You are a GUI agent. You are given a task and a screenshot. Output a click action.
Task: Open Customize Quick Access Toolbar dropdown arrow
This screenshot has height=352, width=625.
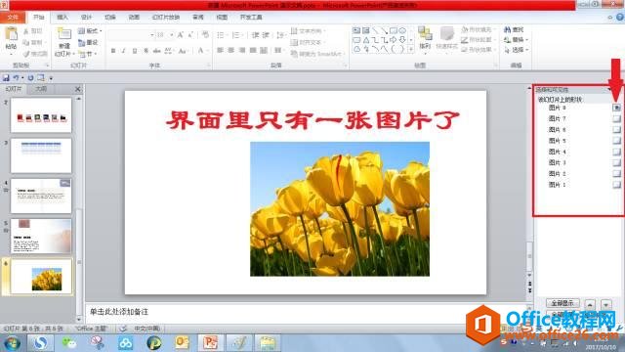click(x=51, y=78)
